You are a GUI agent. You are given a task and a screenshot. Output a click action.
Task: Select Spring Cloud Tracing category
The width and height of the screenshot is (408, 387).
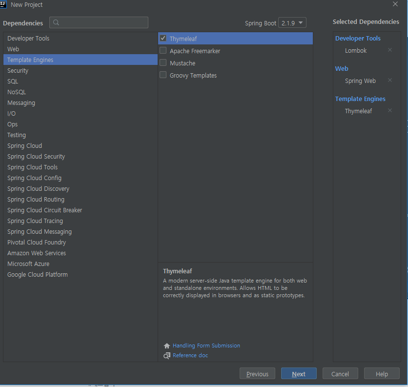(x=81, y=221)
